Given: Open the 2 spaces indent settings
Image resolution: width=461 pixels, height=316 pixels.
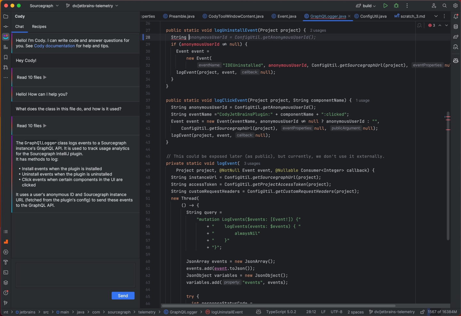Looking at the screenshot, I should point(355,312).
